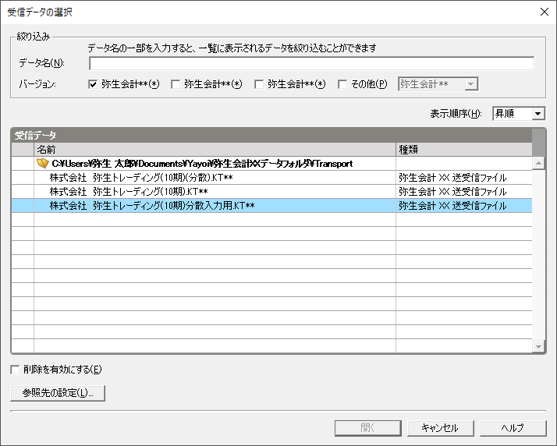This screenshot has width=557, height=446.
Task: Click the データ名(N) input field
Action: pos(311,64)
